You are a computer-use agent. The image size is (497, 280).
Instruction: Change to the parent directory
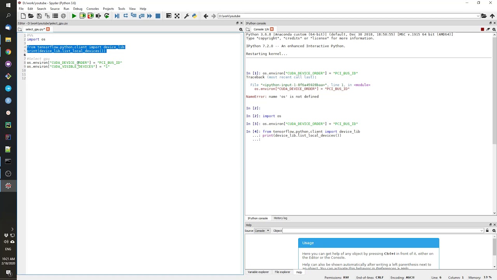click(x=492, y=16)
